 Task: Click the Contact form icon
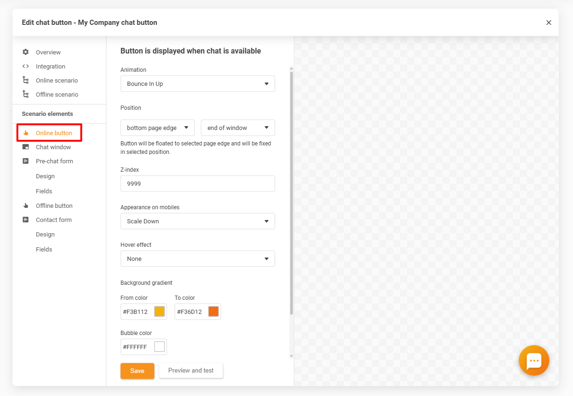point(26,220)
